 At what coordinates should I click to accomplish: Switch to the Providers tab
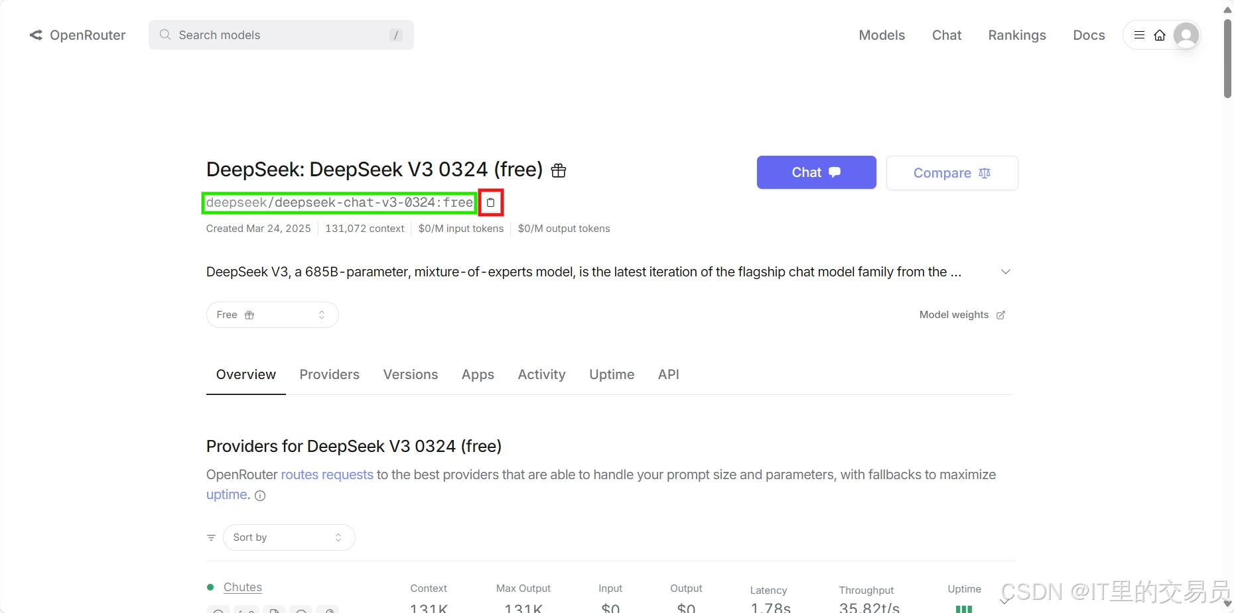click(x=330, y=374)
